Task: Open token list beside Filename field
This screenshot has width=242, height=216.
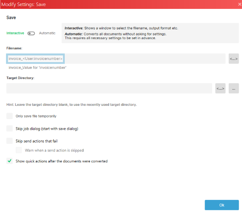Action: pos(233,59)
